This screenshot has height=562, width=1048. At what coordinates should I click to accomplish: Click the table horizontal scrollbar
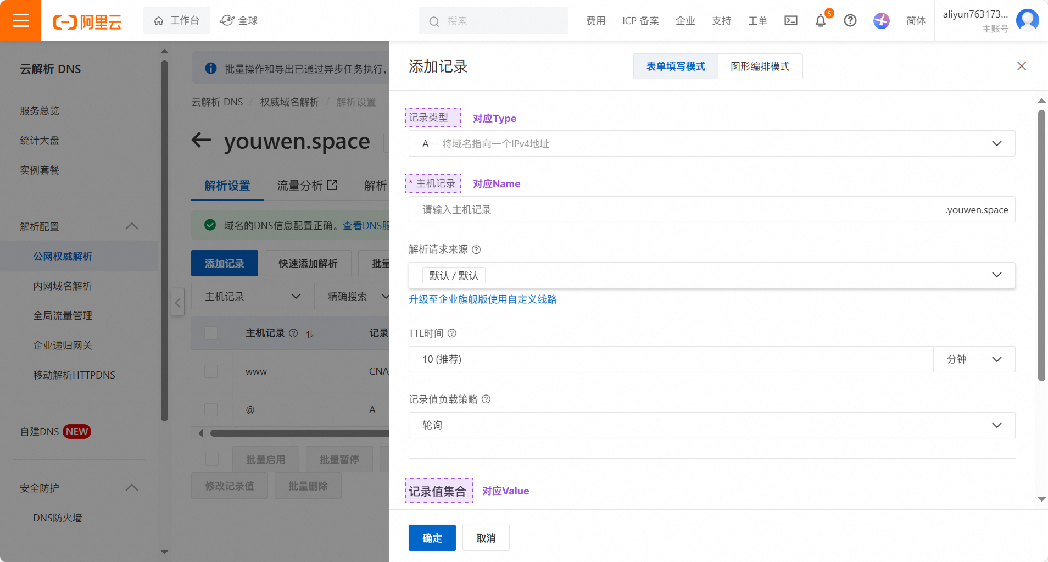point(300,433)
